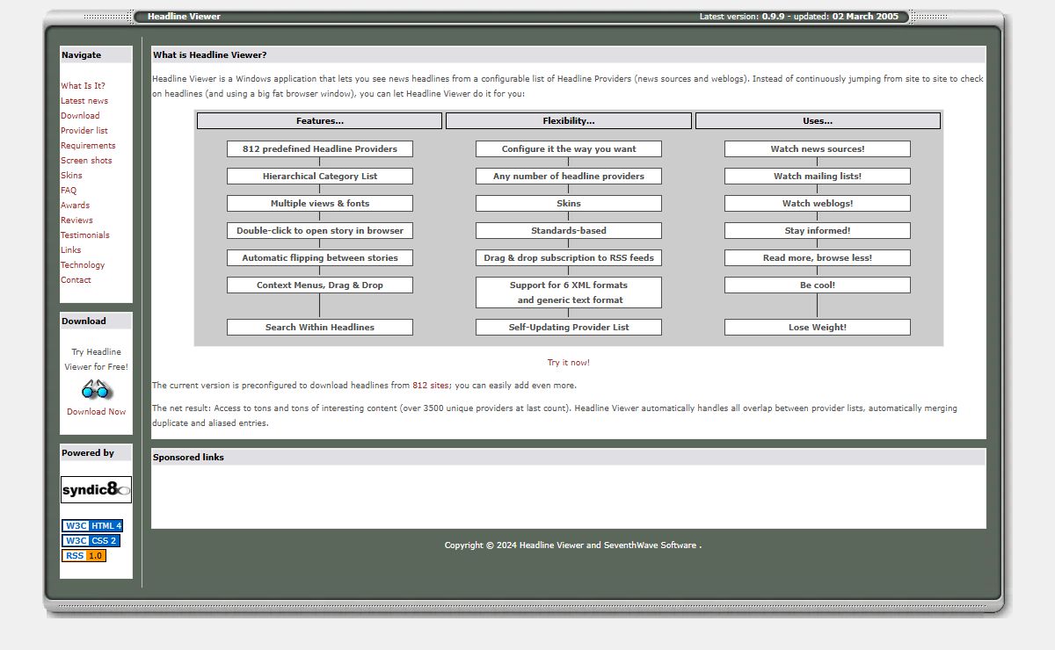Screen dimensions: 1055x650
Task: Open the Contact page
Action: click(76, 280)
